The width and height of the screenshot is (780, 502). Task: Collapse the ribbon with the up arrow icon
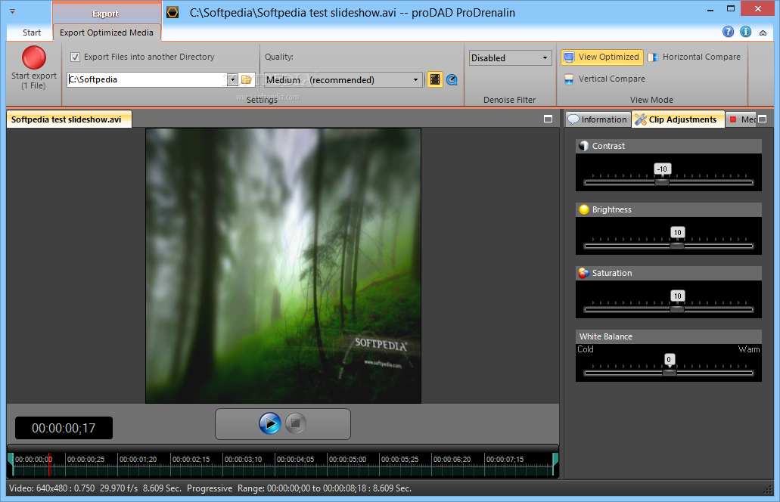pos(763,33)
